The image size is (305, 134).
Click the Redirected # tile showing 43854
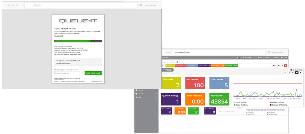click(x=219, y=99)
